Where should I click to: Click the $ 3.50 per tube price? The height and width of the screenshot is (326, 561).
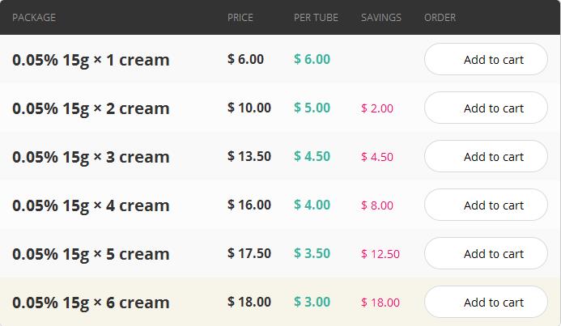[x=312, y=253]
